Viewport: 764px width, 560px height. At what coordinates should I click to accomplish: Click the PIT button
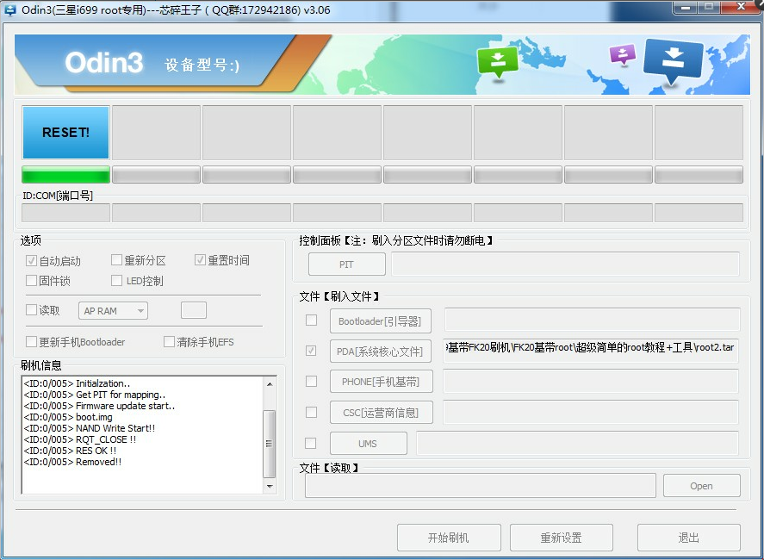click(346, 264)
